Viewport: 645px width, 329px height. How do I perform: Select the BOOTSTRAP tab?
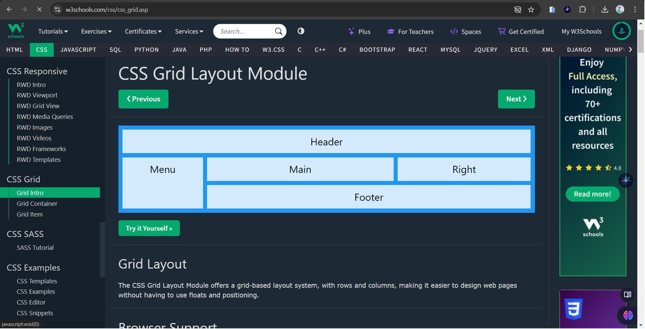pyautogui.click(x=377, y=49)
